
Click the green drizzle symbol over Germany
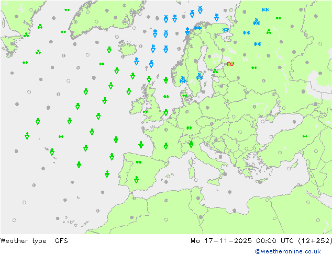point(189,128)
